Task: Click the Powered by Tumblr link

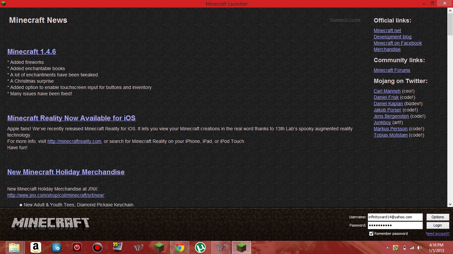Action: tap(345, 20)
